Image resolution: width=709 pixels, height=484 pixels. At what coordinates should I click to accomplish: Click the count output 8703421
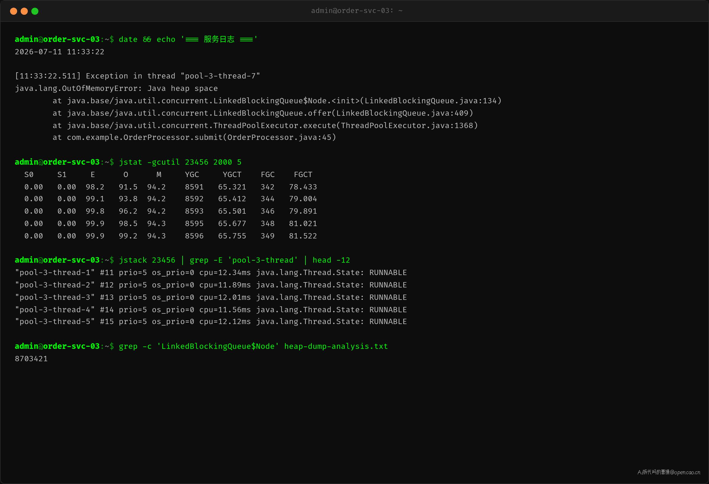31,359
